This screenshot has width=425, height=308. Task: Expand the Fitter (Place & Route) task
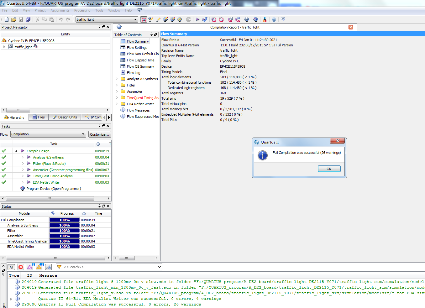click(23, 164)
